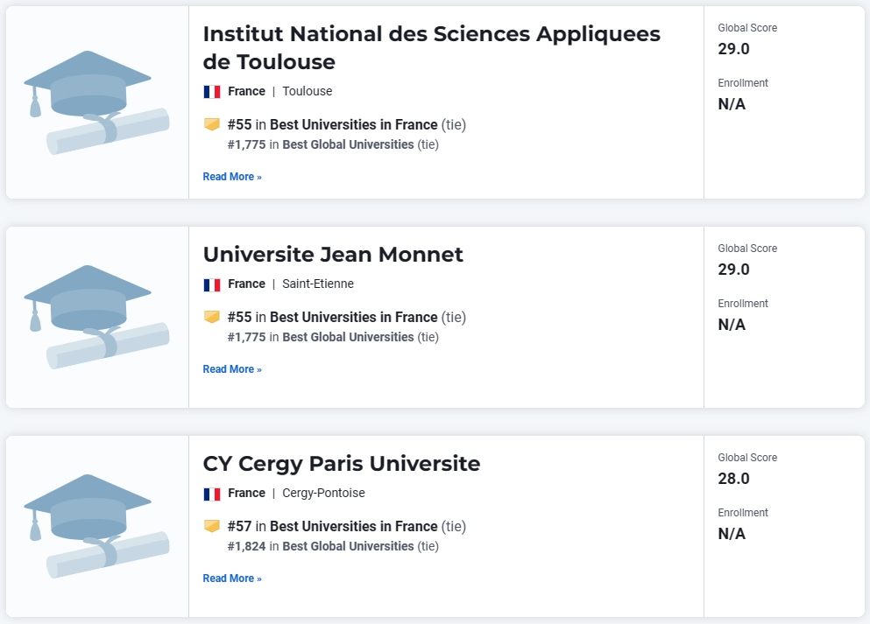Select Read More under Universite Jean Monnet

pyautogui.click(x=232, y=369)
